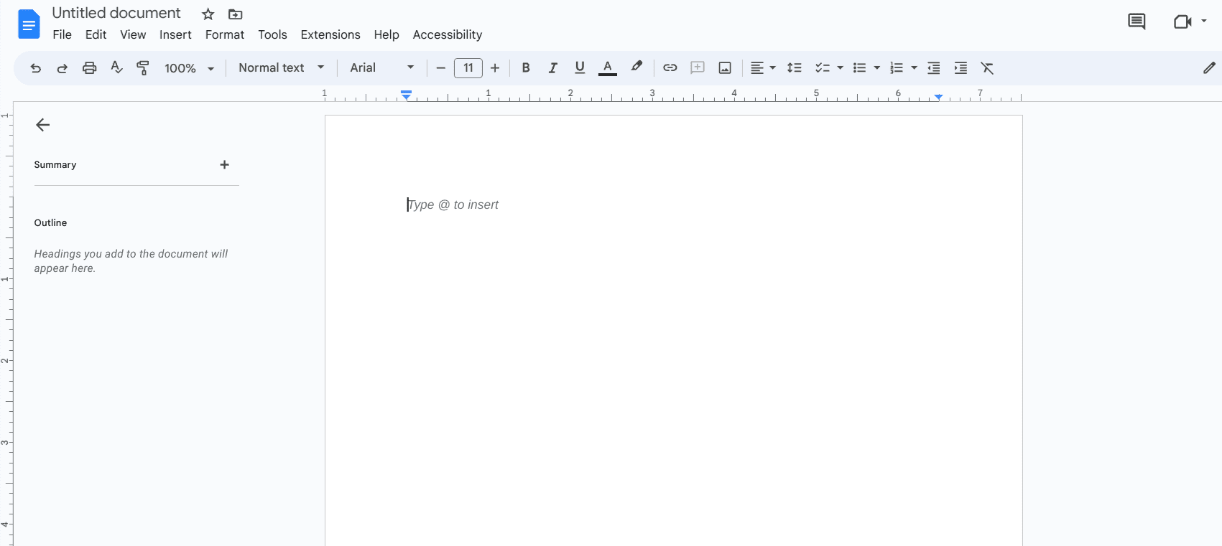Run spelling and grammar check icon
Viewport: 1222px width, 546px height.
[x=116, y=68]
